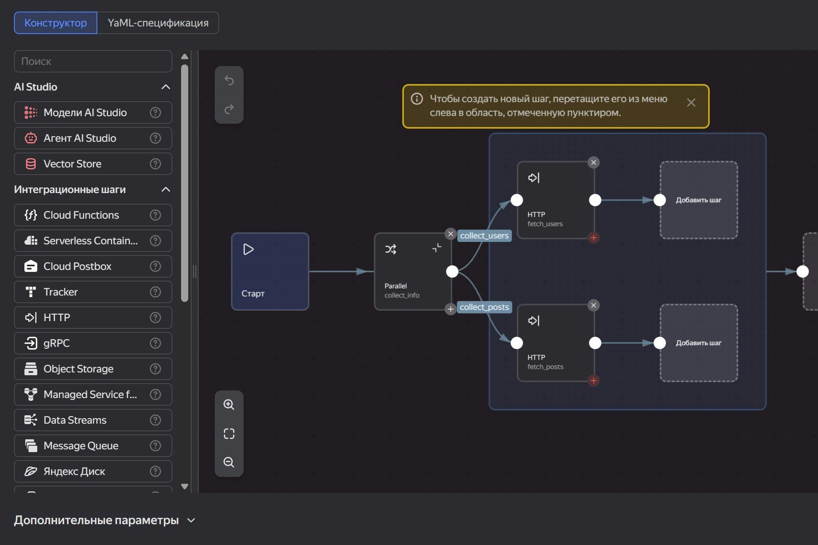
Task: Click the redo arrow on the canvas
Action: 229,109
